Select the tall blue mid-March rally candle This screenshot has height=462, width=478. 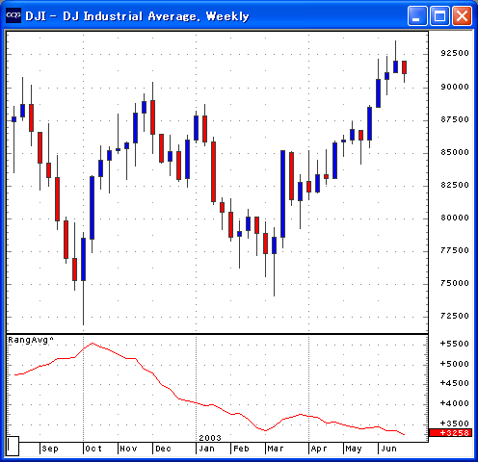click(282, 193)
